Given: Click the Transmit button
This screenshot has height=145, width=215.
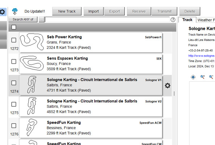Looking at the screenshot, I should click(x=164, y=11).
